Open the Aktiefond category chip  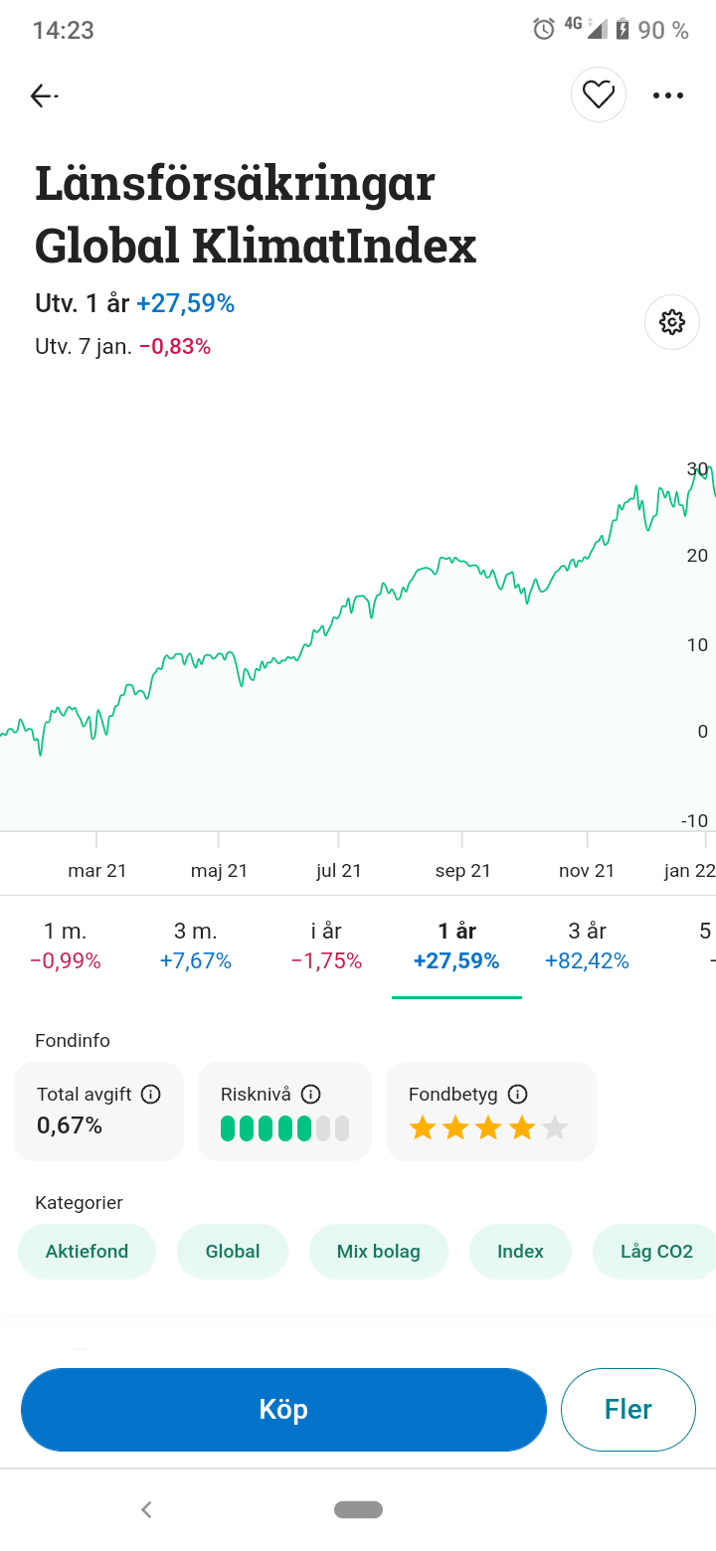88,1252
